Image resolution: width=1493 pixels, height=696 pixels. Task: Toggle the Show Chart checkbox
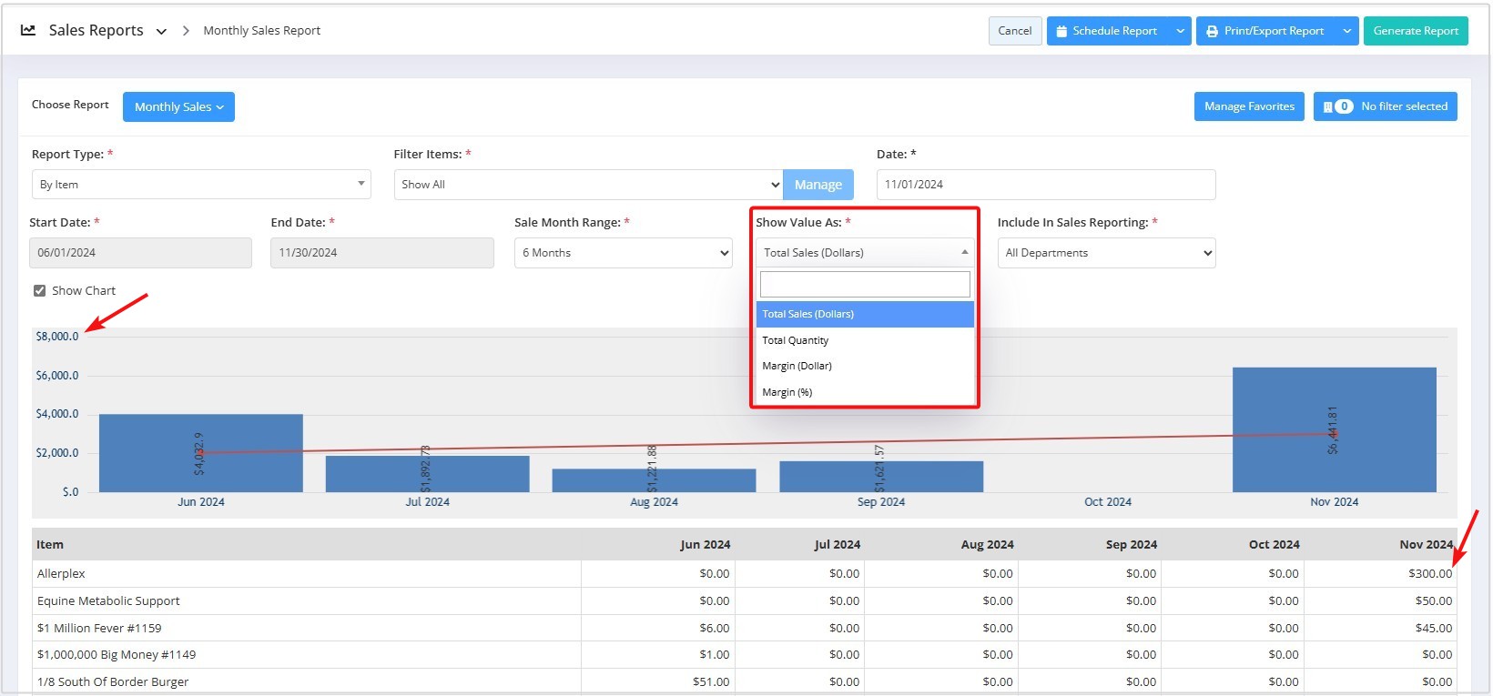(x=39, y=291)
